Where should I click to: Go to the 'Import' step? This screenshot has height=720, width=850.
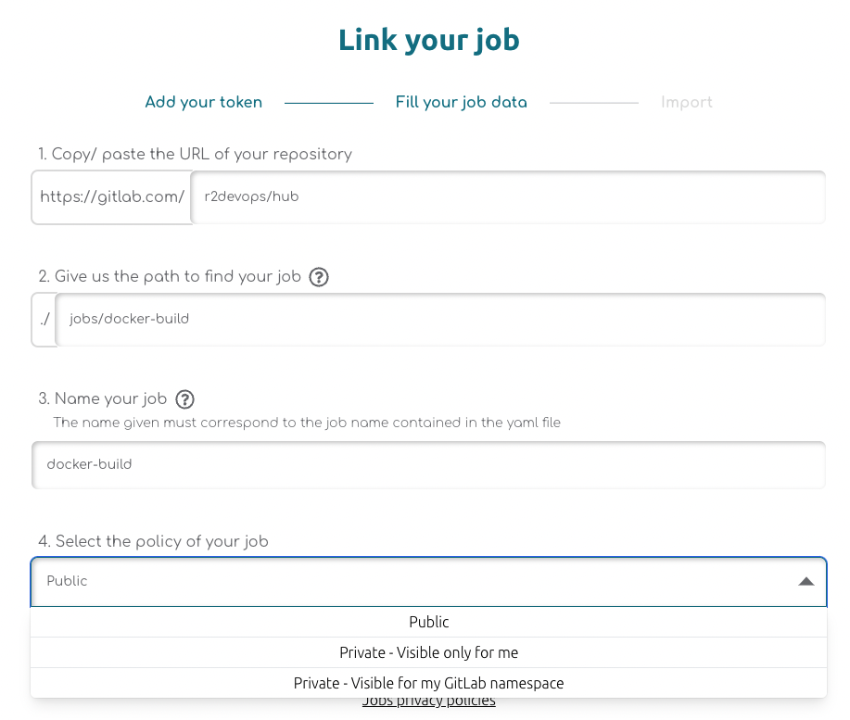tap(686, 102)
